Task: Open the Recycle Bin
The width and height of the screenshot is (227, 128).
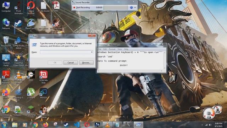Action: (6, 41)
